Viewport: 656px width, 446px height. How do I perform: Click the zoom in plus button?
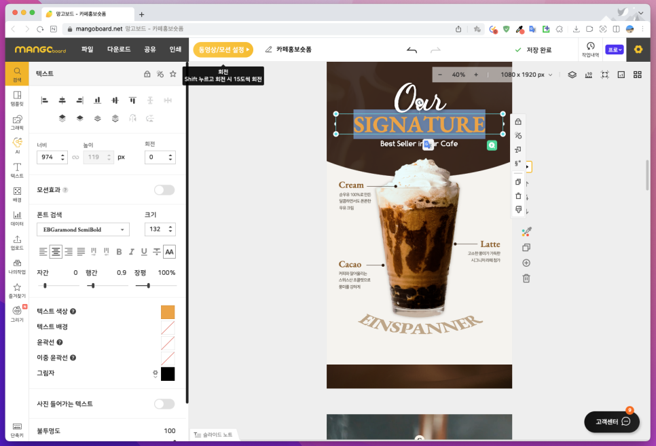point(476,75)
